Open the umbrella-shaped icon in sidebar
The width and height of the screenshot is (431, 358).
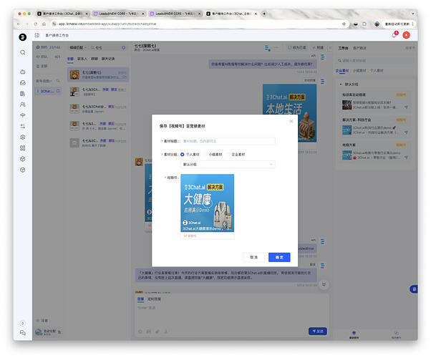pos(23,115)
